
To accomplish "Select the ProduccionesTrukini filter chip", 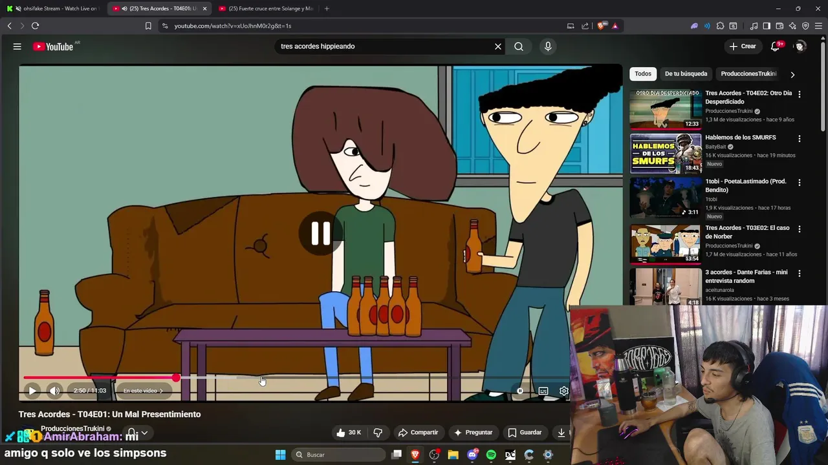I will coord(748,74).
